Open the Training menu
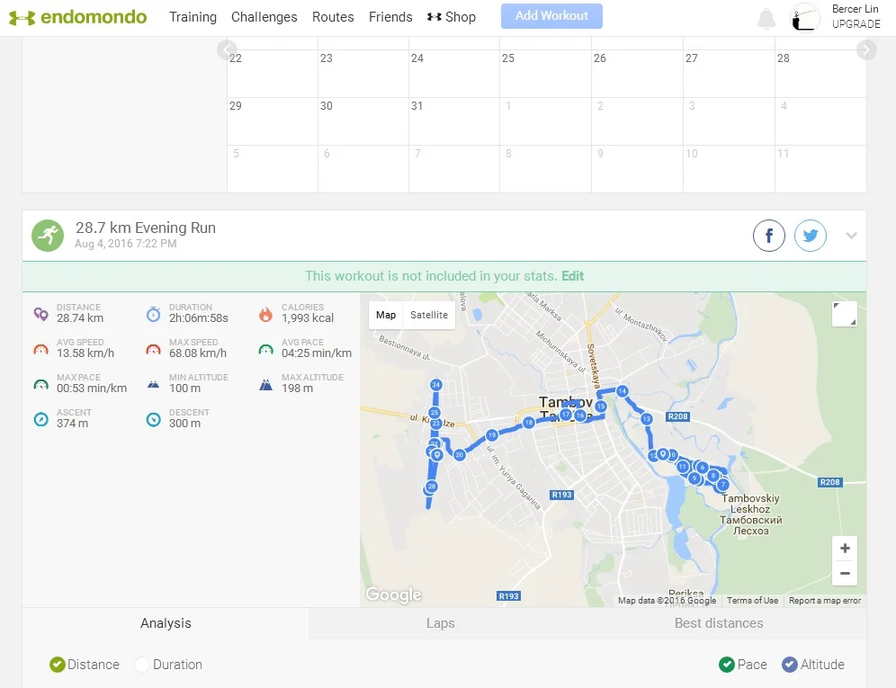Screen dimensions: 896x688 (193, 17)
